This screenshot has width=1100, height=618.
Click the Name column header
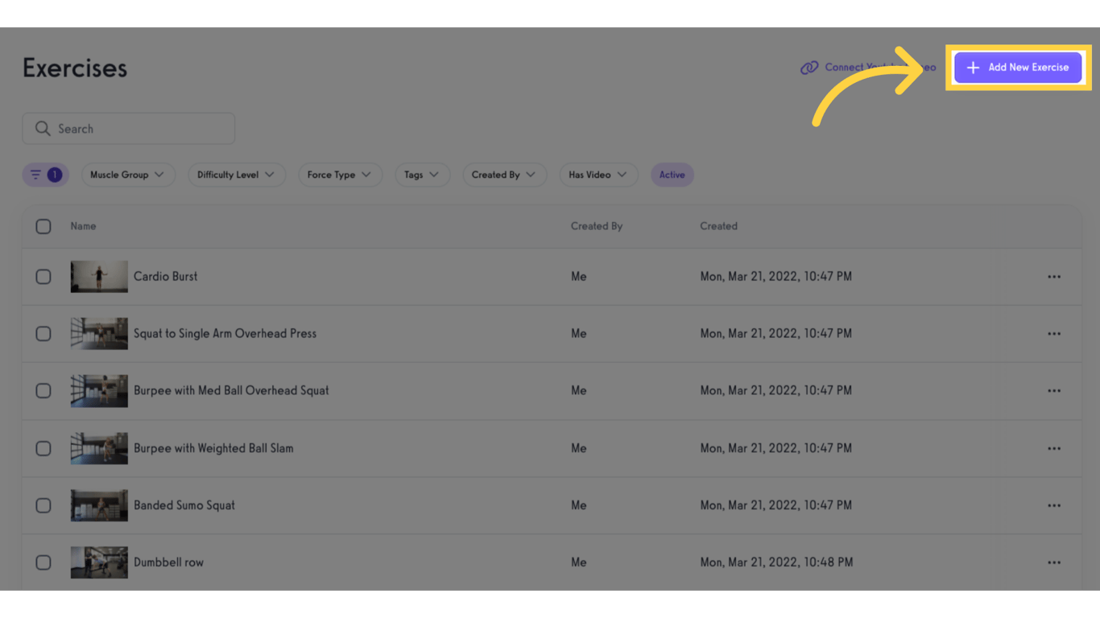[83, 226]
